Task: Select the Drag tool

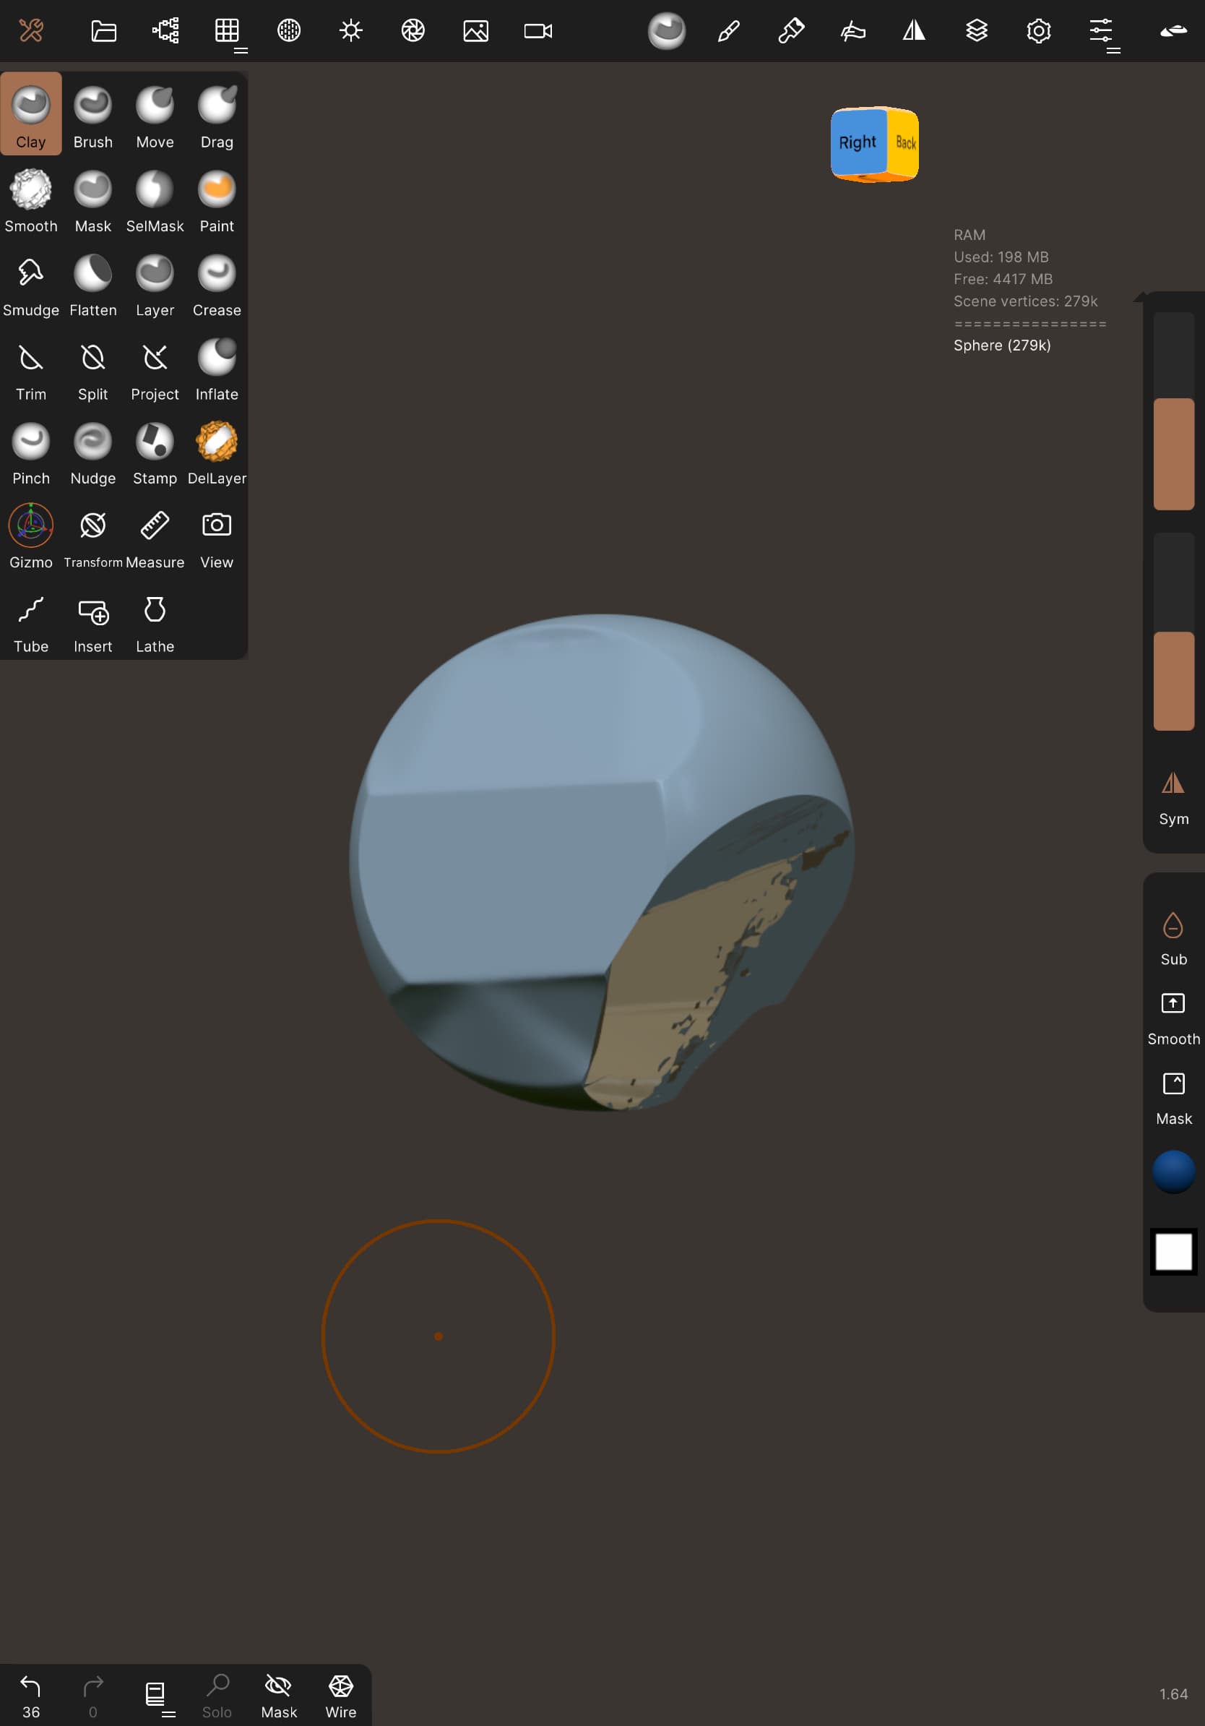Action: point(217,114)
